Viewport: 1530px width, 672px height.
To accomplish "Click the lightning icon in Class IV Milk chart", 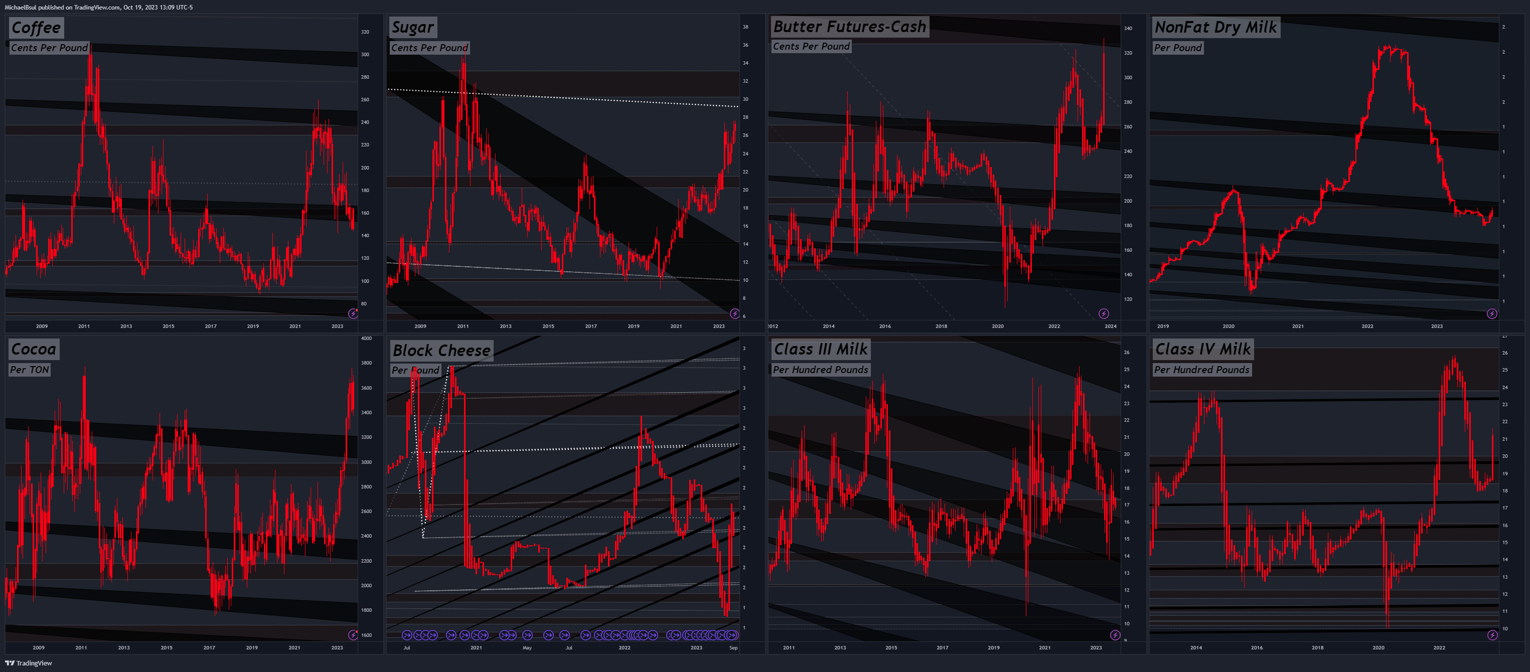I will pyautogui.click(x=1492, y=635).
